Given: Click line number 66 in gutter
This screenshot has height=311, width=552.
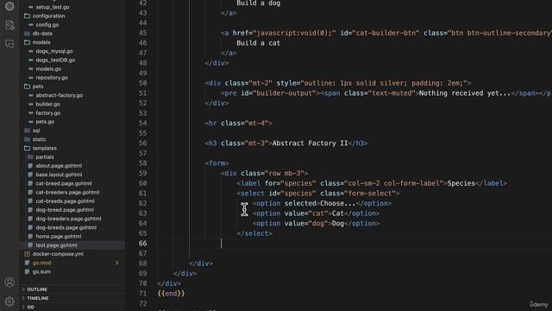Looking at the screenshot, I should pyautogui.click(x=142, y=244).
